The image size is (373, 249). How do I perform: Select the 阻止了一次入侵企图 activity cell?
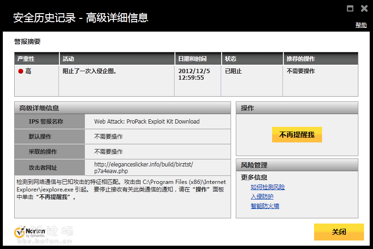[x=90, y=71]
